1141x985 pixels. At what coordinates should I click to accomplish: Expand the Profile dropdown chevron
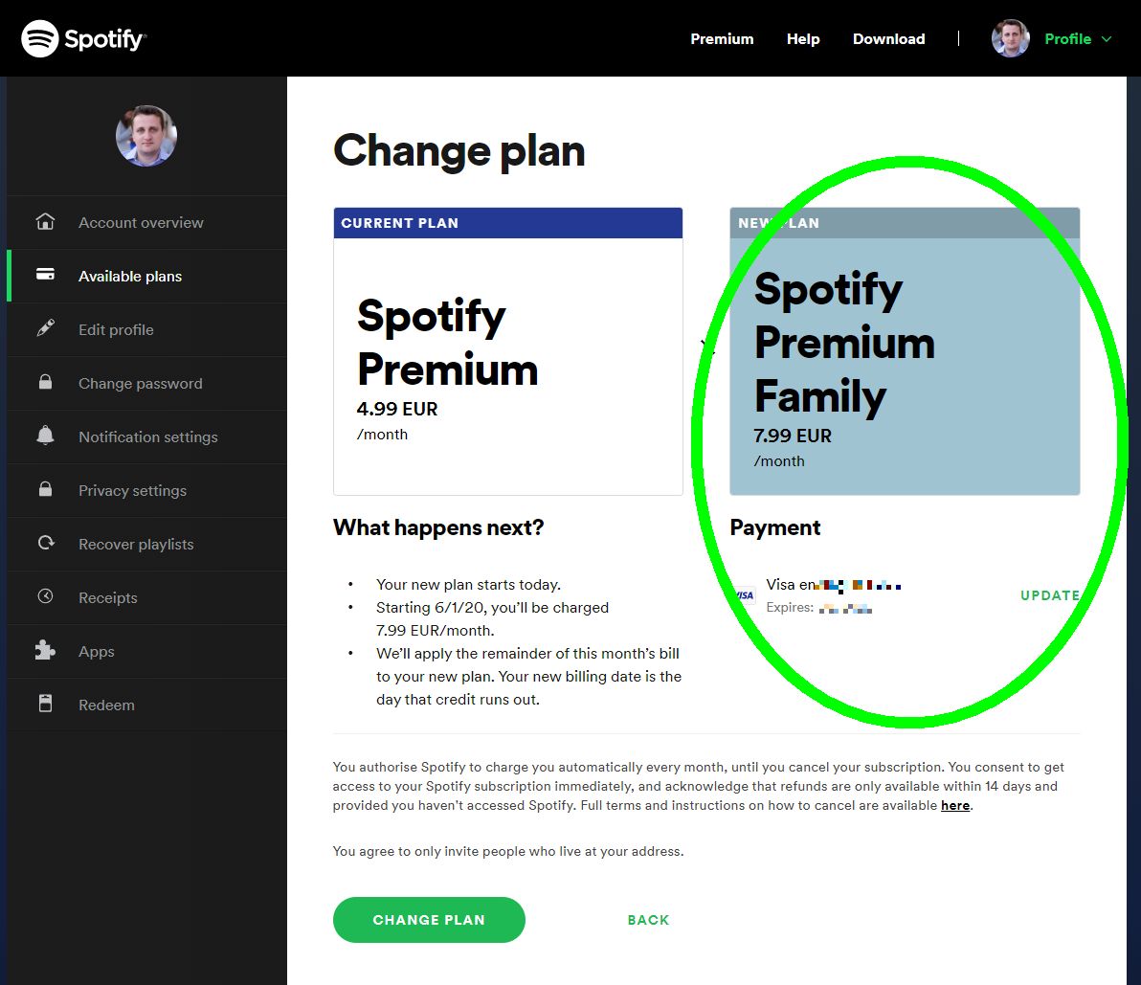pos(1107,39)
